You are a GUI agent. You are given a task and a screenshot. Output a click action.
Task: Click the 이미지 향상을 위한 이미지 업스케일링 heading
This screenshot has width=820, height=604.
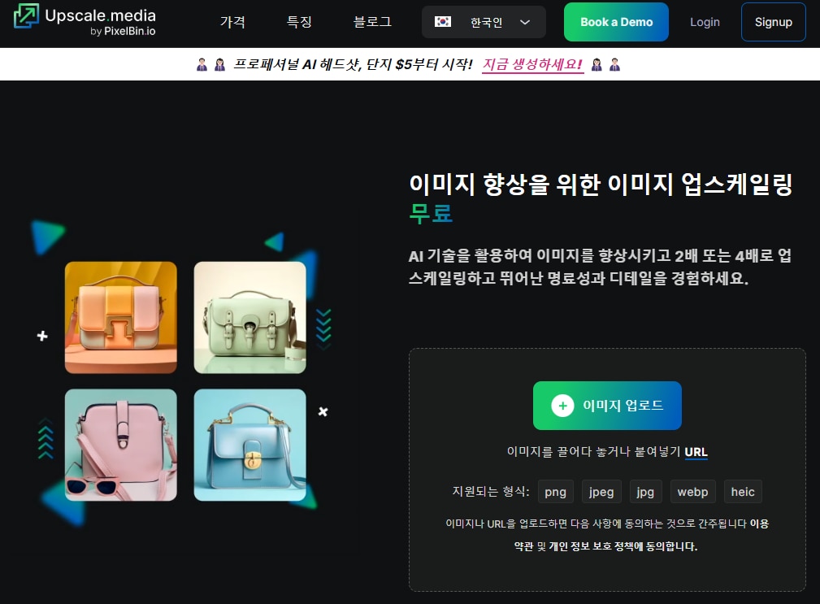pos(601,184)
